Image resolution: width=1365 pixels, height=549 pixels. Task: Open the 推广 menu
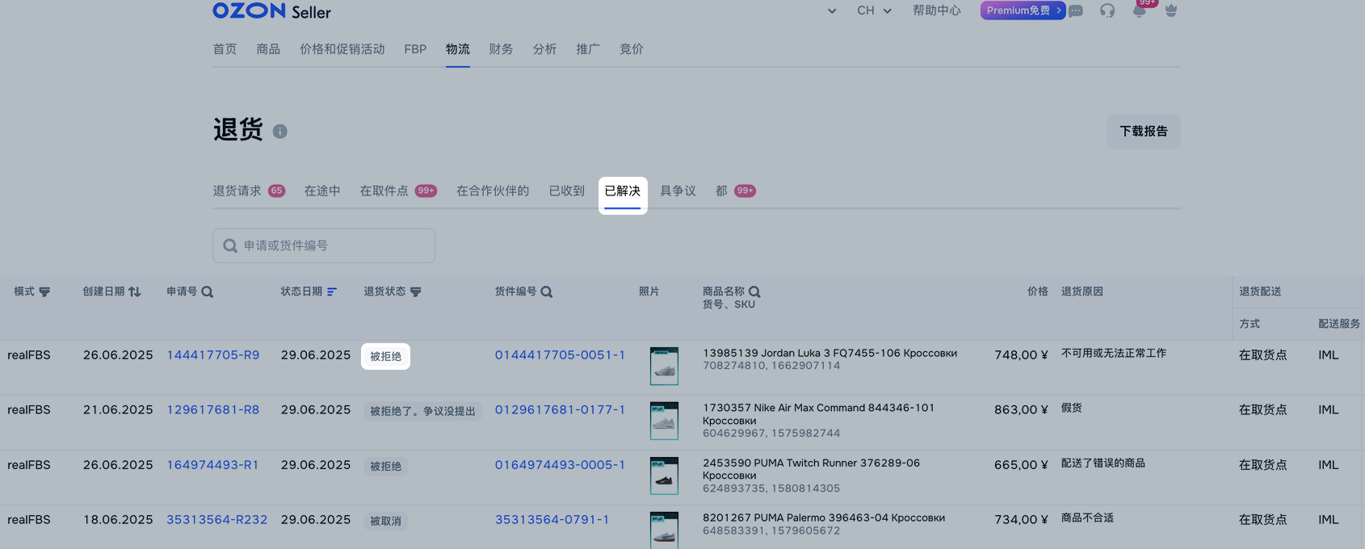588,49
